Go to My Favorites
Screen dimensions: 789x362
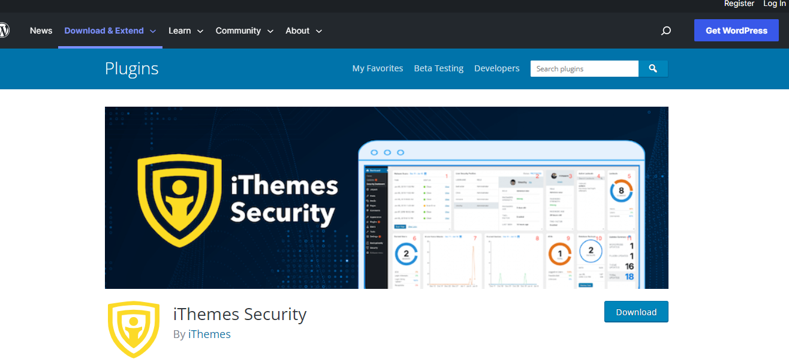click(x=378, y=68)
